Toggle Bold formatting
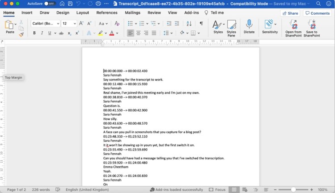 click(x=34, y=33)
